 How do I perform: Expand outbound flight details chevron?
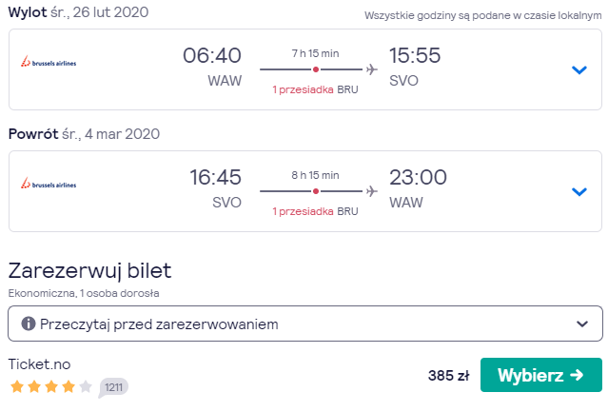pyautogui.click(x=579, y=69)
